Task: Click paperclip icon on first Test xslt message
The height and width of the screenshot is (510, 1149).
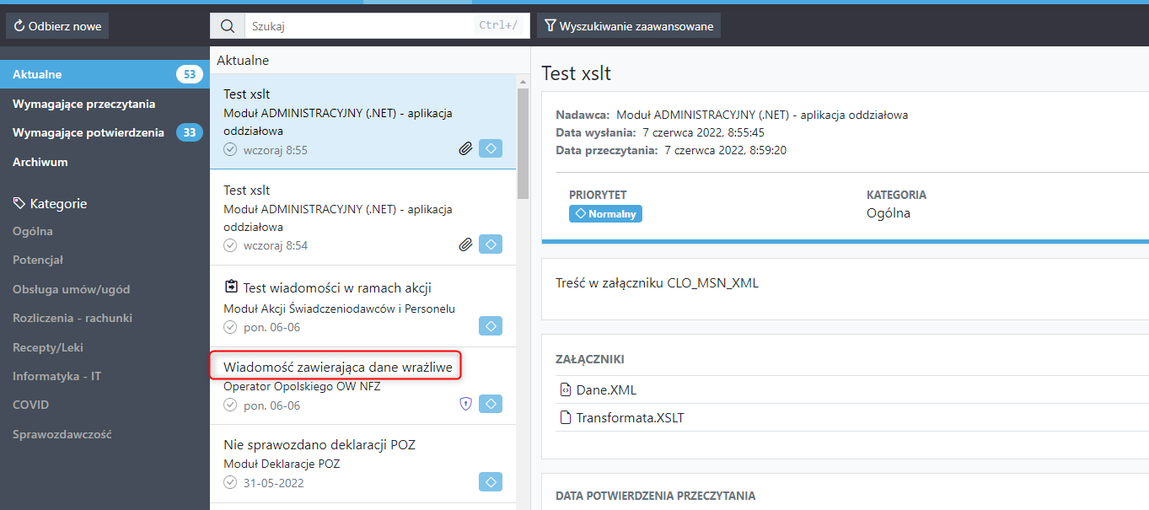Action: (x=464, y=149)
